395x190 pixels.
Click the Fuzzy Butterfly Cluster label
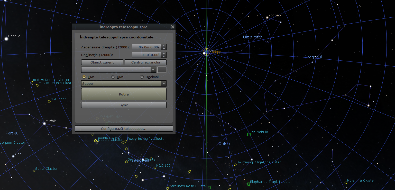[146, 139]
